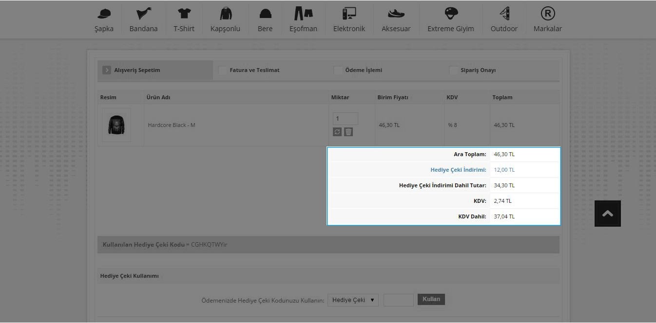656x323 pixels.
Task: Click the quantity field showing 1
Action: (x=346, y=119)
